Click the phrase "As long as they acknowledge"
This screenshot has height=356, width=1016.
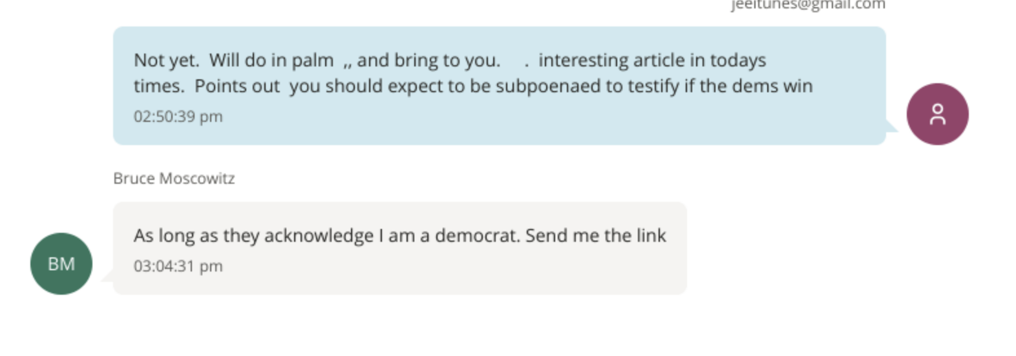[253, 236]
